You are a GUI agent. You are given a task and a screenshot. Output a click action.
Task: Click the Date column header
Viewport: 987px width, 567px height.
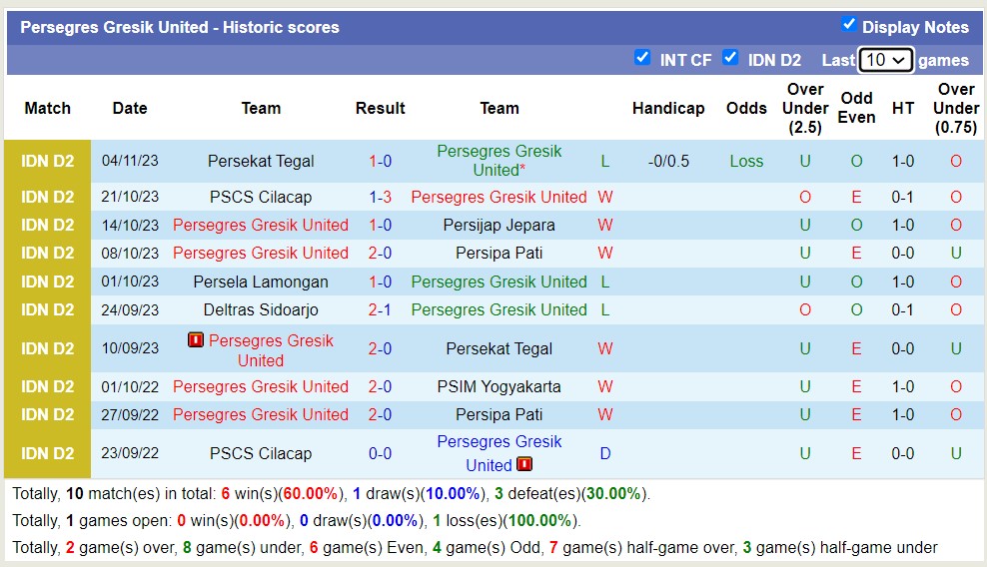pyautogui.click(x=130, y=108)
